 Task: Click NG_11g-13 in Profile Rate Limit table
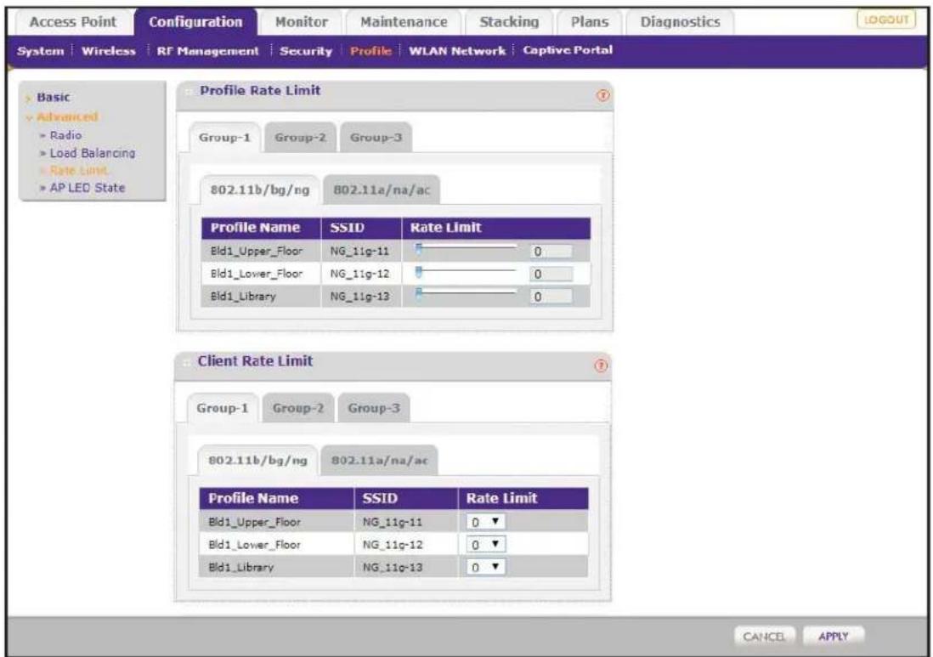point(359,297)
